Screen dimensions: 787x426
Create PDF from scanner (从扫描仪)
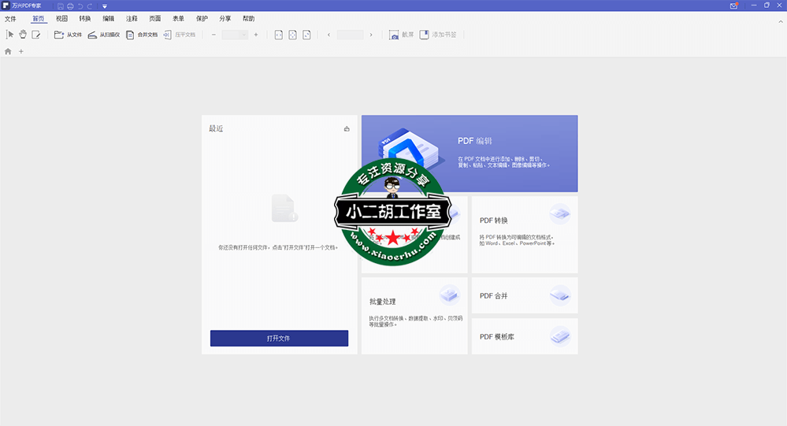(x=103, y=35)
